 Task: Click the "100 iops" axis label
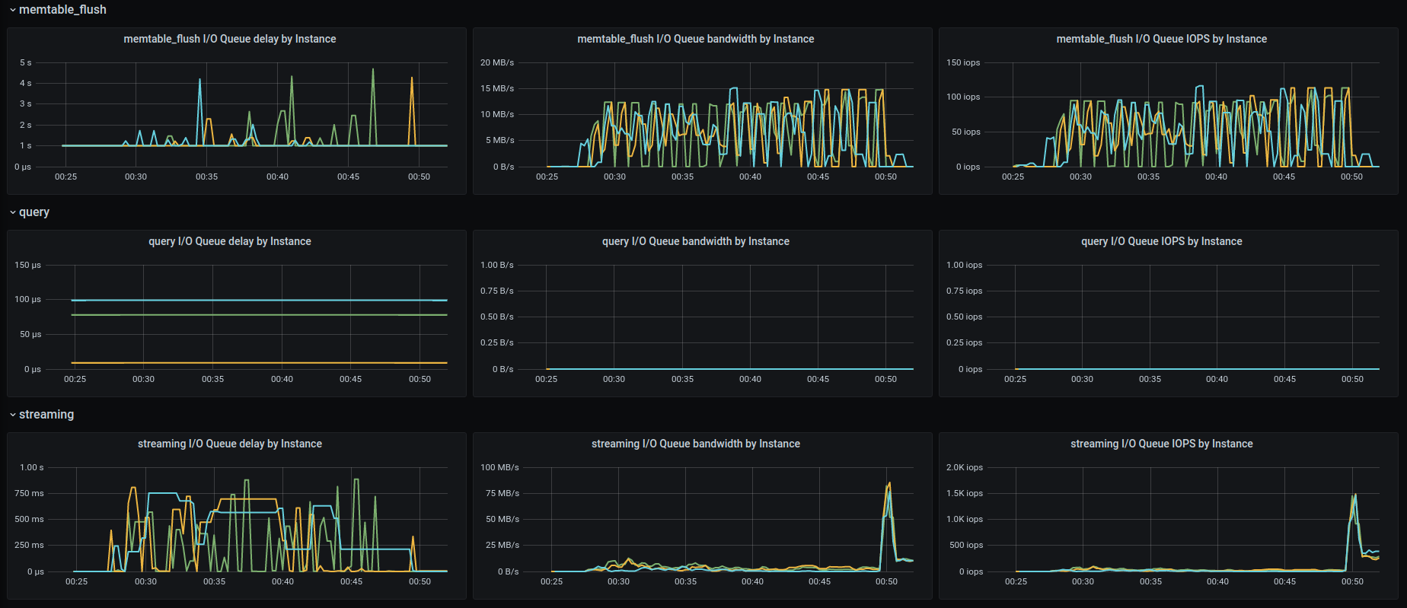(963, 97)
